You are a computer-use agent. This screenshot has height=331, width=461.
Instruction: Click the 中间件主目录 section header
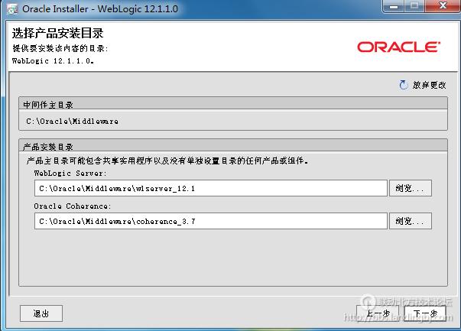click(233, 104)
